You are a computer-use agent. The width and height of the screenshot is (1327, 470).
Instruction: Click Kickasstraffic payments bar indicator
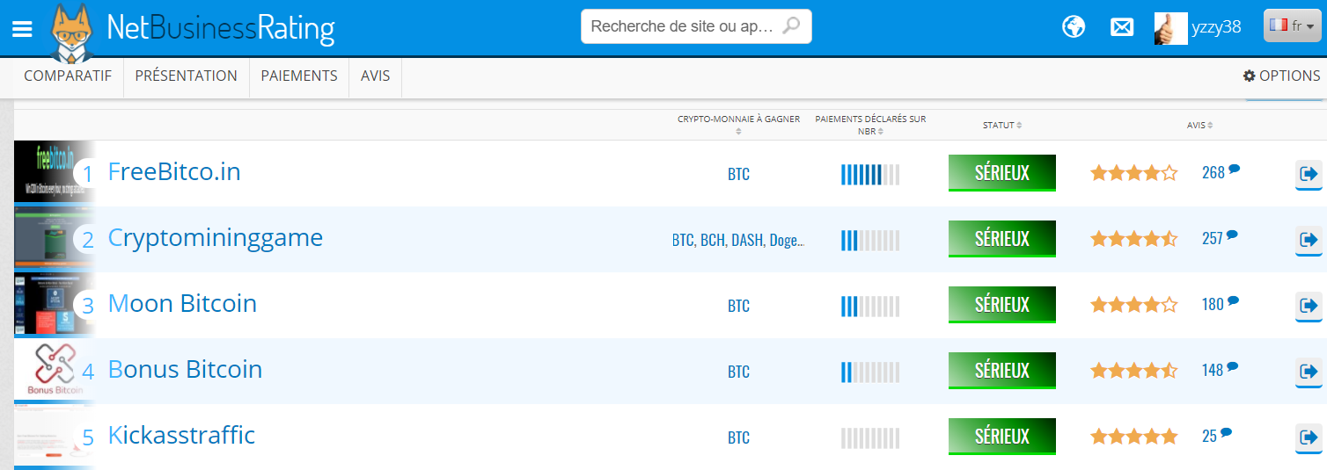870,437
